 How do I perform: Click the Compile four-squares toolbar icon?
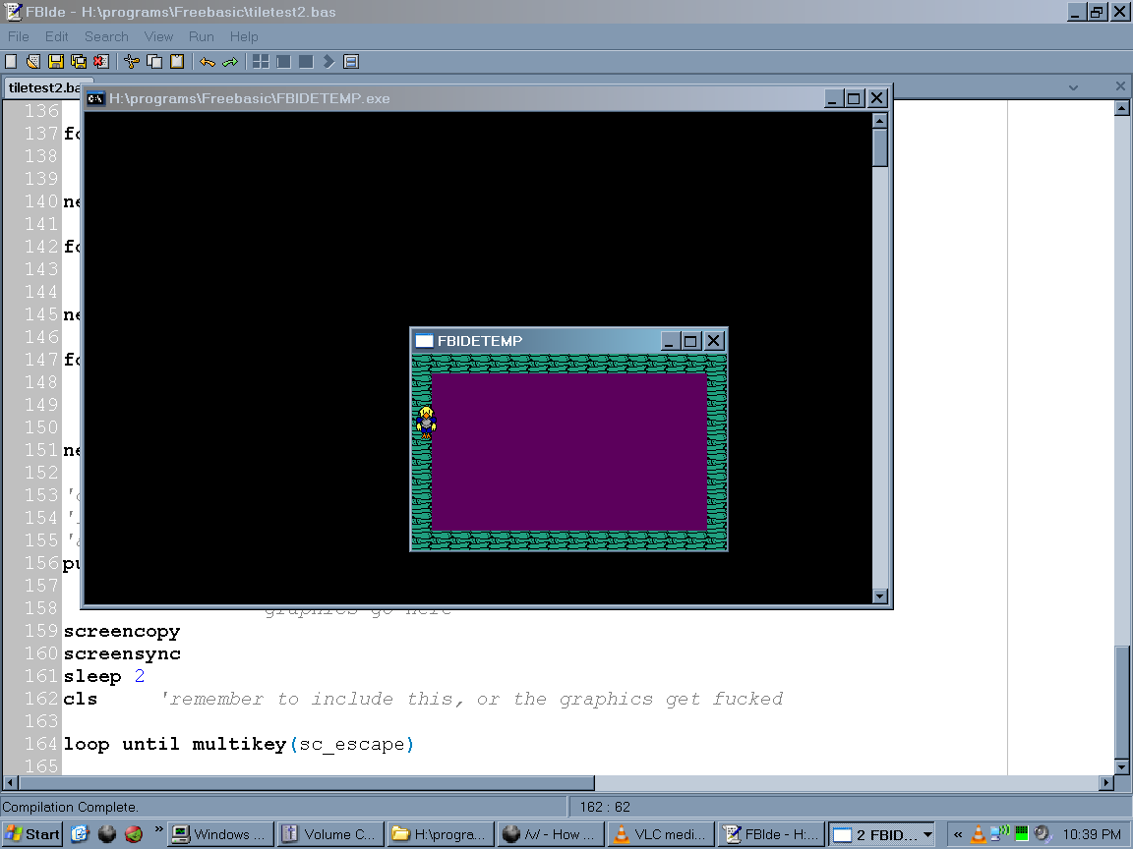click(x=261, y=62)
